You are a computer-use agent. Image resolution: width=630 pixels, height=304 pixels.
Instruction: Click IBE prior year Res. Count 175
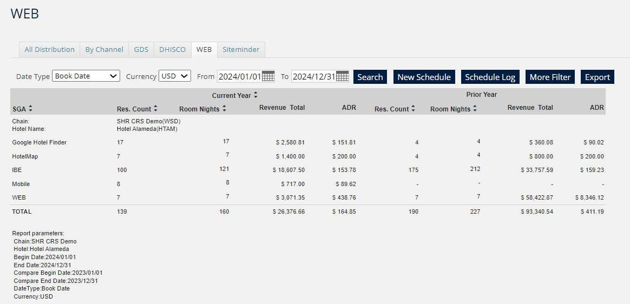point(413,170)
